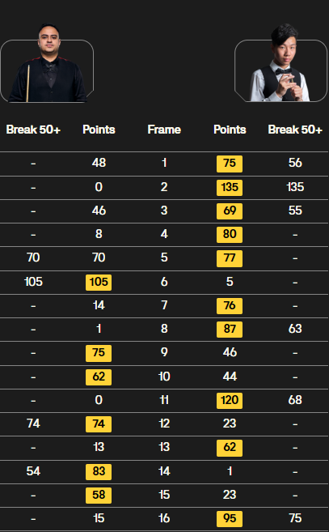
Task: Click the left player's portrait photo
Action: (x=47, y=63)
